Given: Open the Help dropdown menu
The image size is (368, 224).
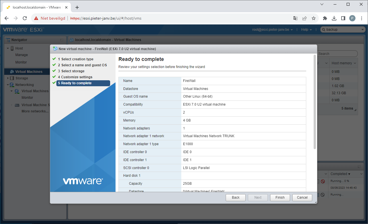Looking at the screenshot, I should 306,30.
